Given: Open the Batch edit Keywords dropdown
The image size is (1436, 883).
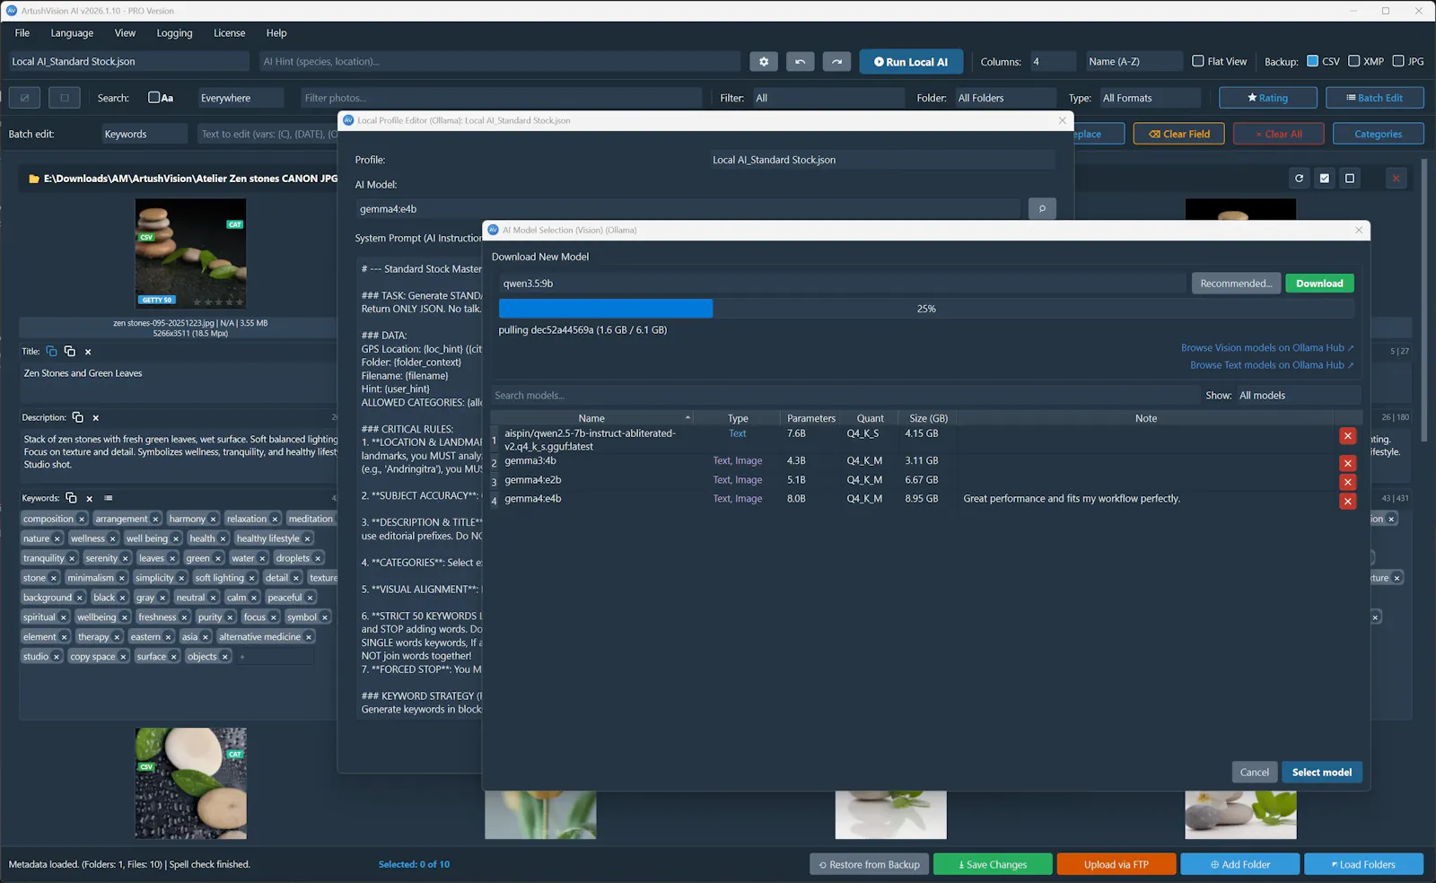Looking at the screenshot, I should (x=144, y=134).
